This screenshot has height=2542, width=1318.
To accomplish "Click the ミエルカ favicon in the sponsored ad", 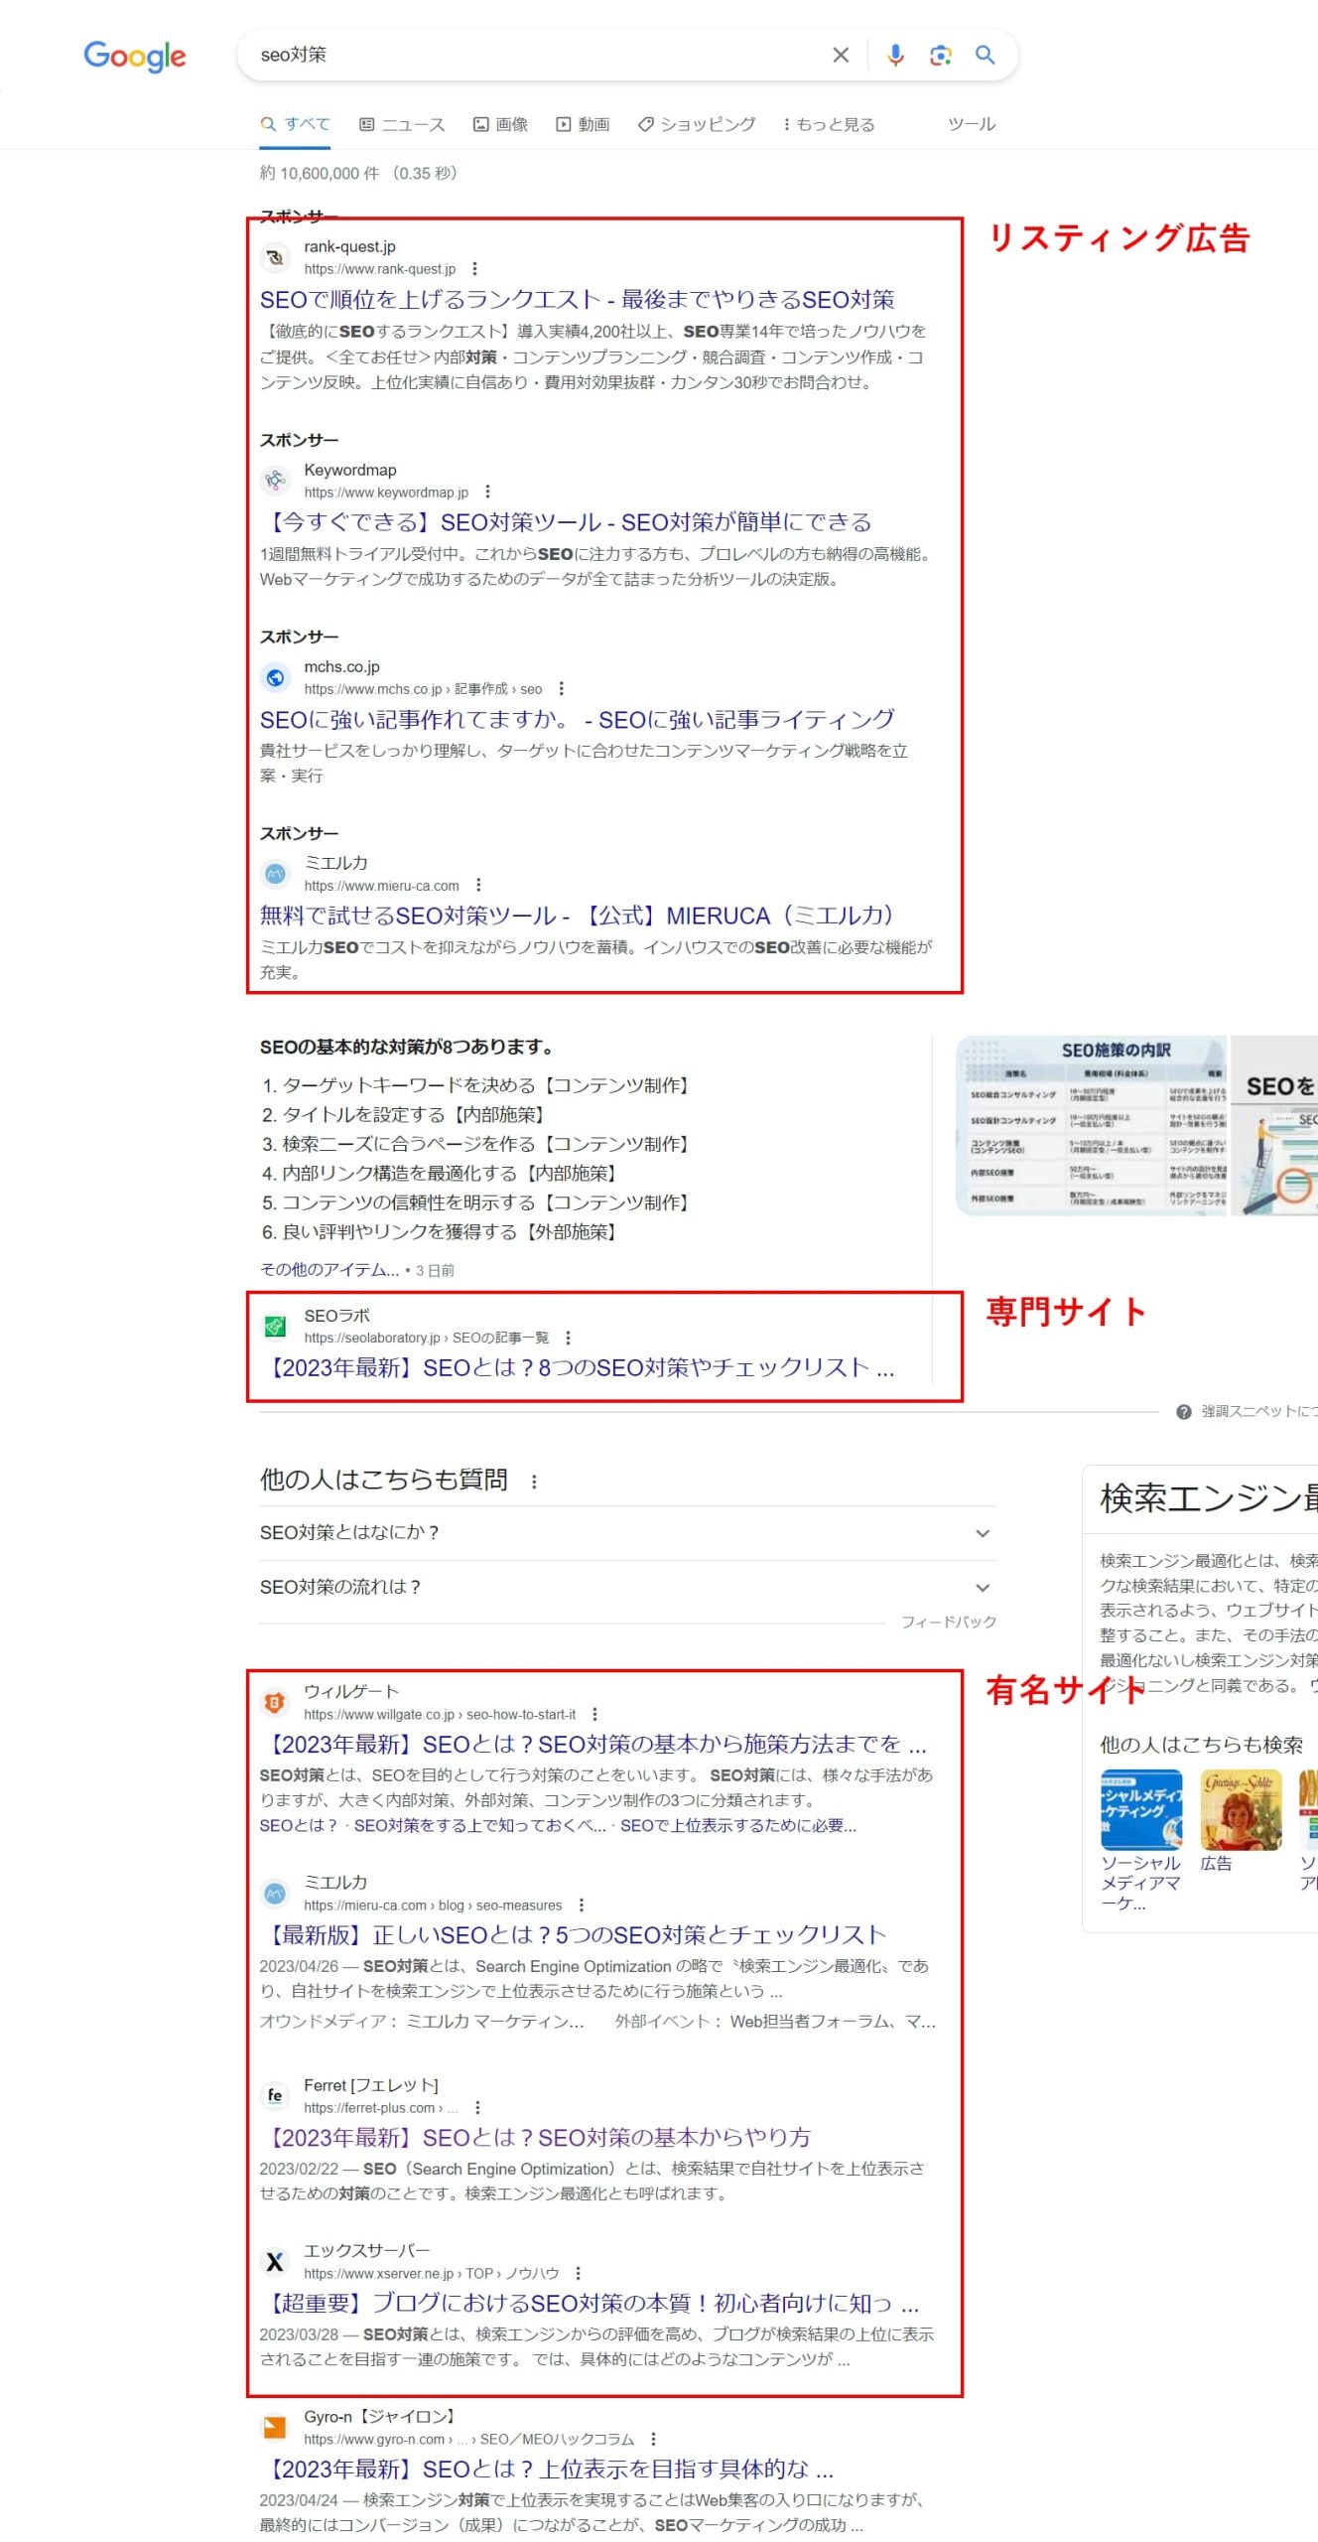I will (x=275, y=874).
